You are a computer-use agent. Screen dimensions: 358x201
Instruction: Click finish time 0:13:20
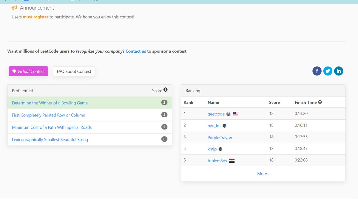click(301, 113)
